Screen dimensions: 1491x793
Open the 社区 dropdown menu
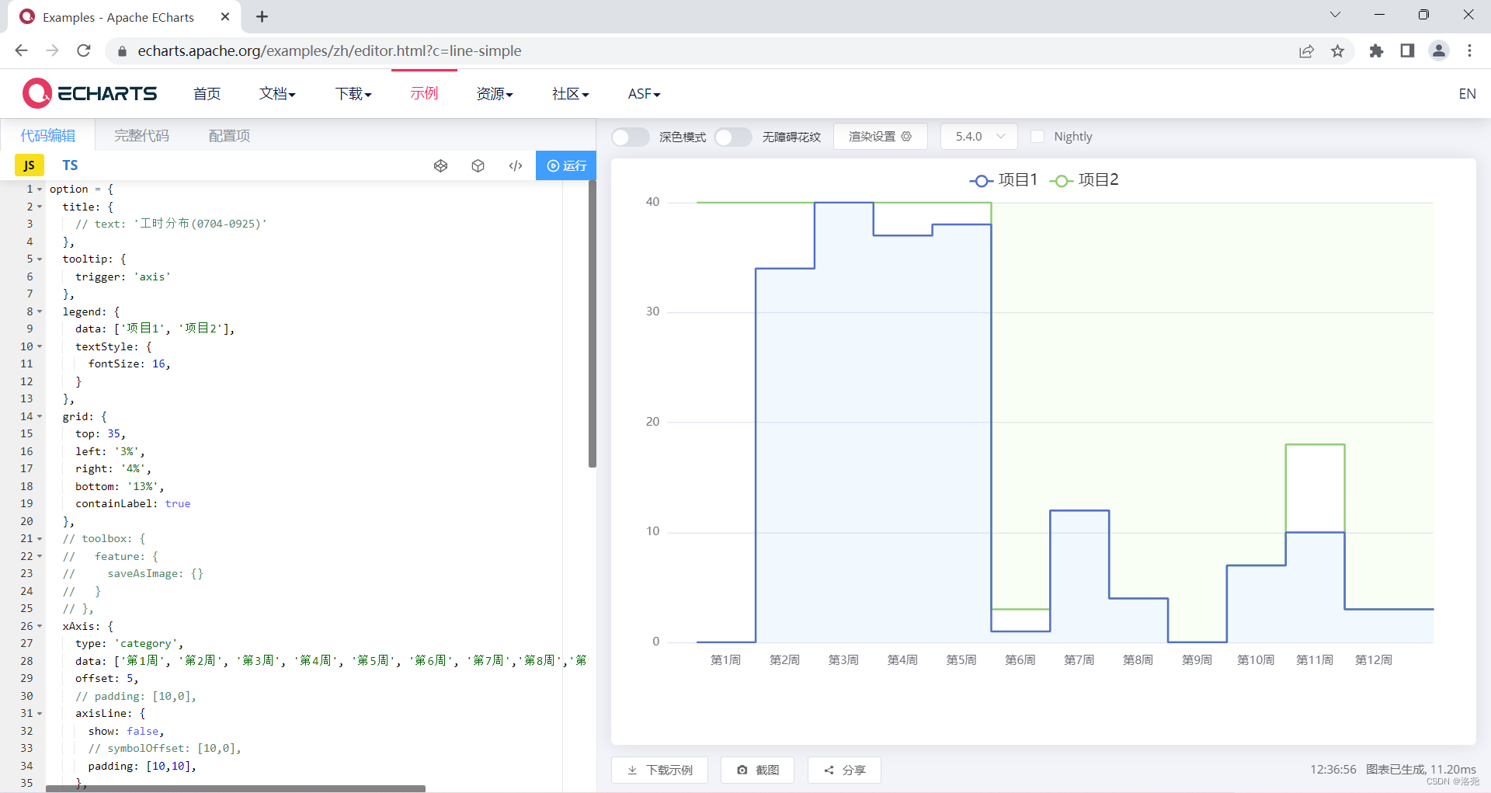(x=569, y=93)
